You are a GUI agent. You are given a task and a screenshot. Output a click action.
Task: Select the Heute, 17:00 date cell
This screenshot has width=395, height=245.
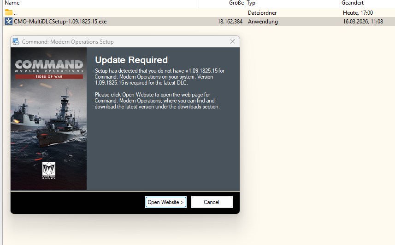(358, 13)
